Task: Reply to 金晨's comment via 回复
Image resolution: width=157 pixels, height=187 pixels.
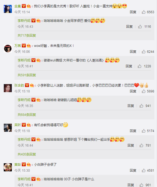Action: pyautogui.click(x=133, y=12)
